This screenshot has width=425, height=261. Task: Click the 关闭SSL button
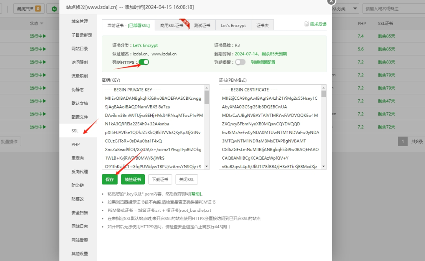tap(187, 179)
